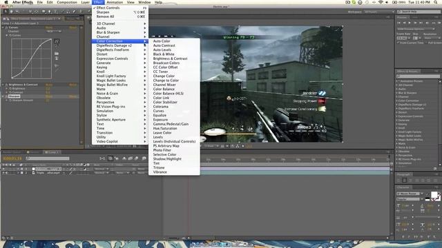The height and width of the screenshot is (248, 442).
Task: Click the Effects & Presets search field
Action: (418, 76)
